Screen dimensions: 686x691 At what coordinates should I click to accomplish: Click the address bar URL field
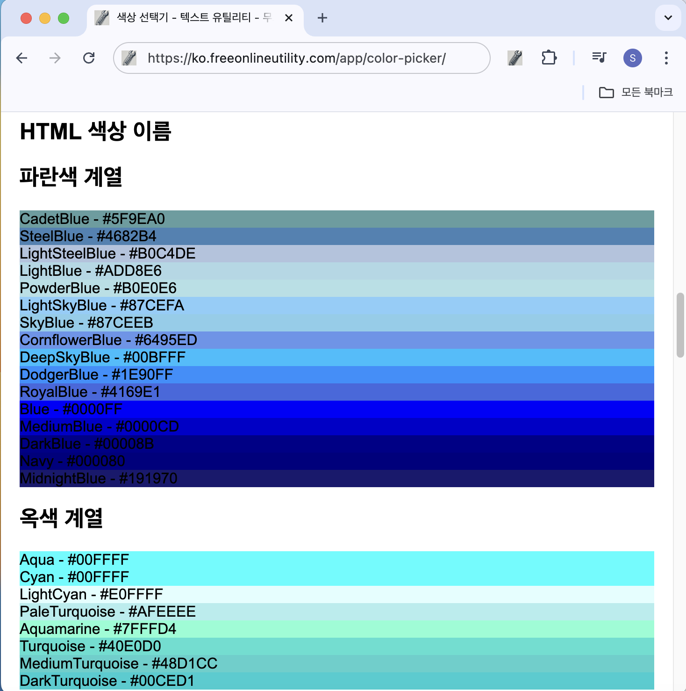302,58
